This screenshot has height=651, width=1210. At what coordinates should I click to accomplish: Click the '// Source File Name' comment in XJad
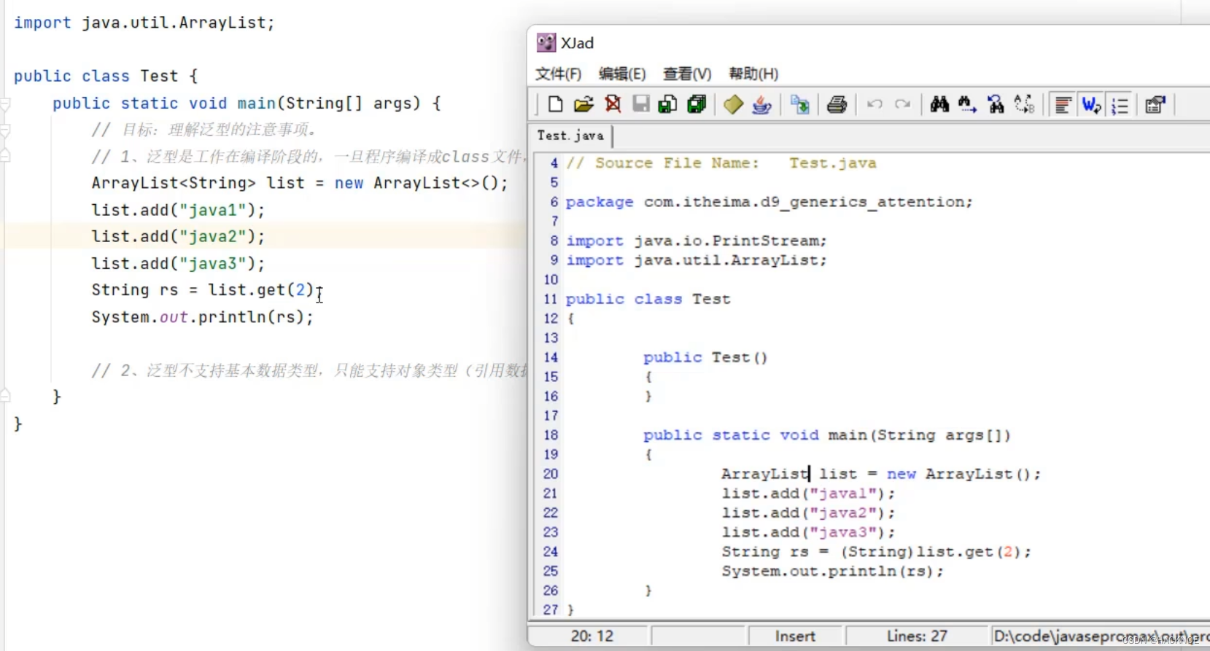721,163
